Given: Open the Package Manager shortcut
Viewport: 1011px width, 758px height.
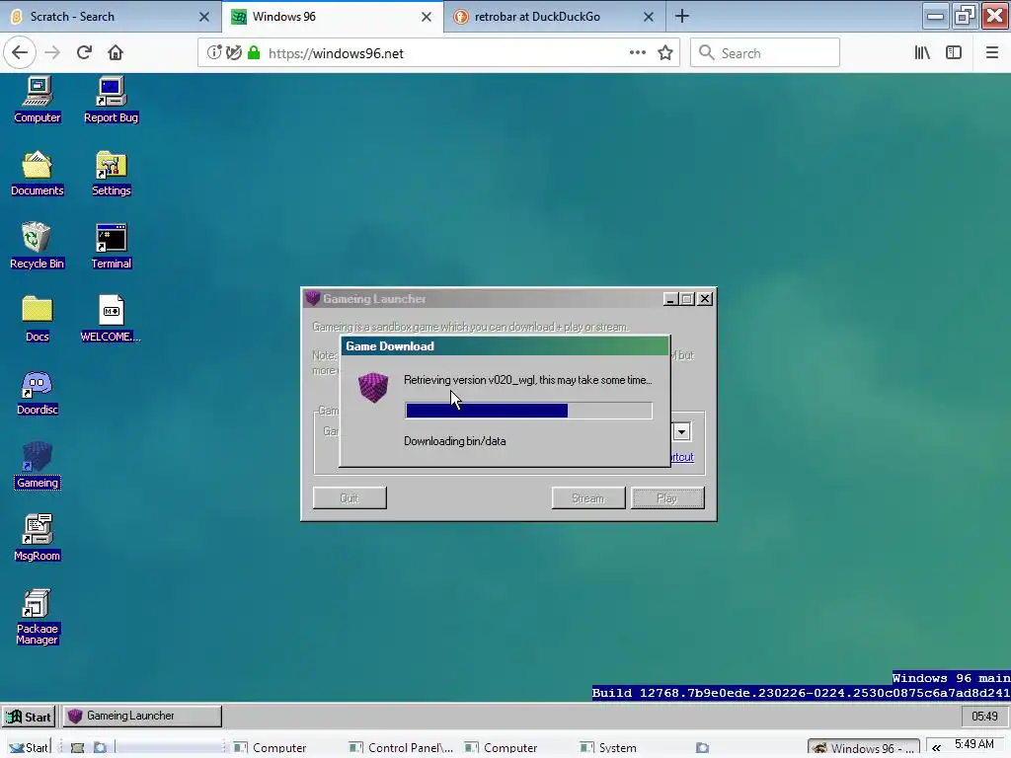Looking at the screenshot, I should [x=37, y=616].
